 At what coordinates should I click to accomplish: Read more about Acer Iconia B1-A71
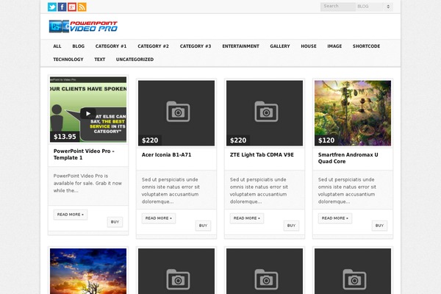159,218
